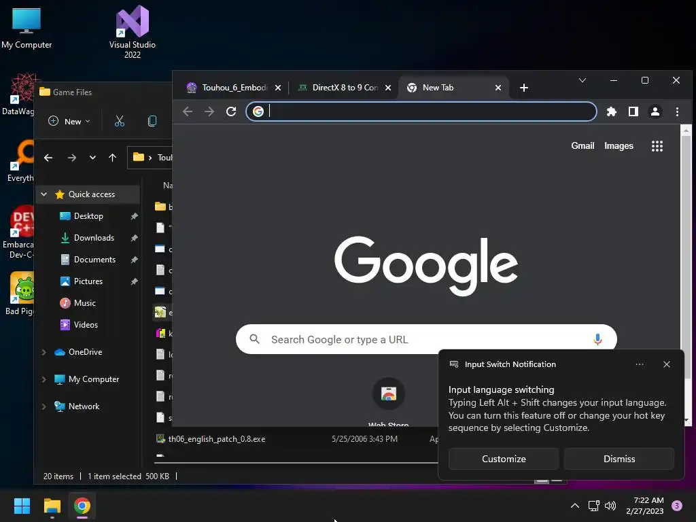696x522 pixels.
Task: Click the Cut scissors icon in Explorer
Action: tap(120, 121)
